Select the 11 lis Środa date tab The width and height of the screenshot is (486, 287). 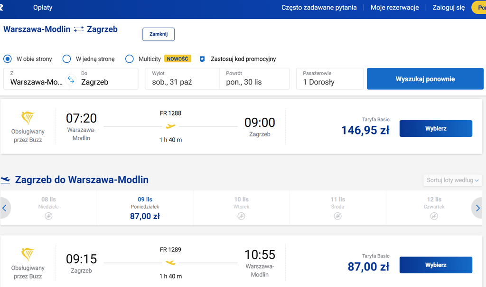338,208
